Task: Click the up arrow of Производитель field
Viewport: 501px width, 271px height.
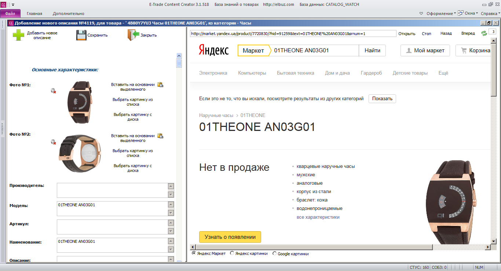Action: click(171, 186)
